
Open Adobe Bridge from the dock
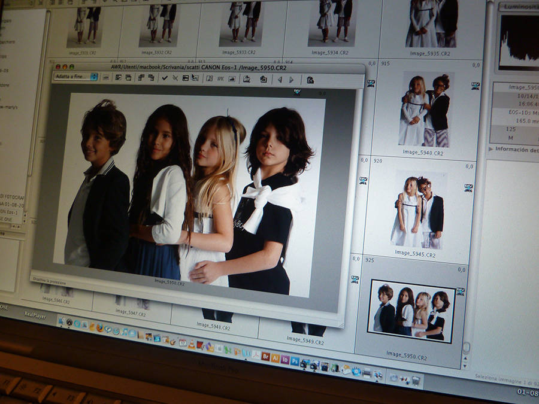[x=265, y=356]
